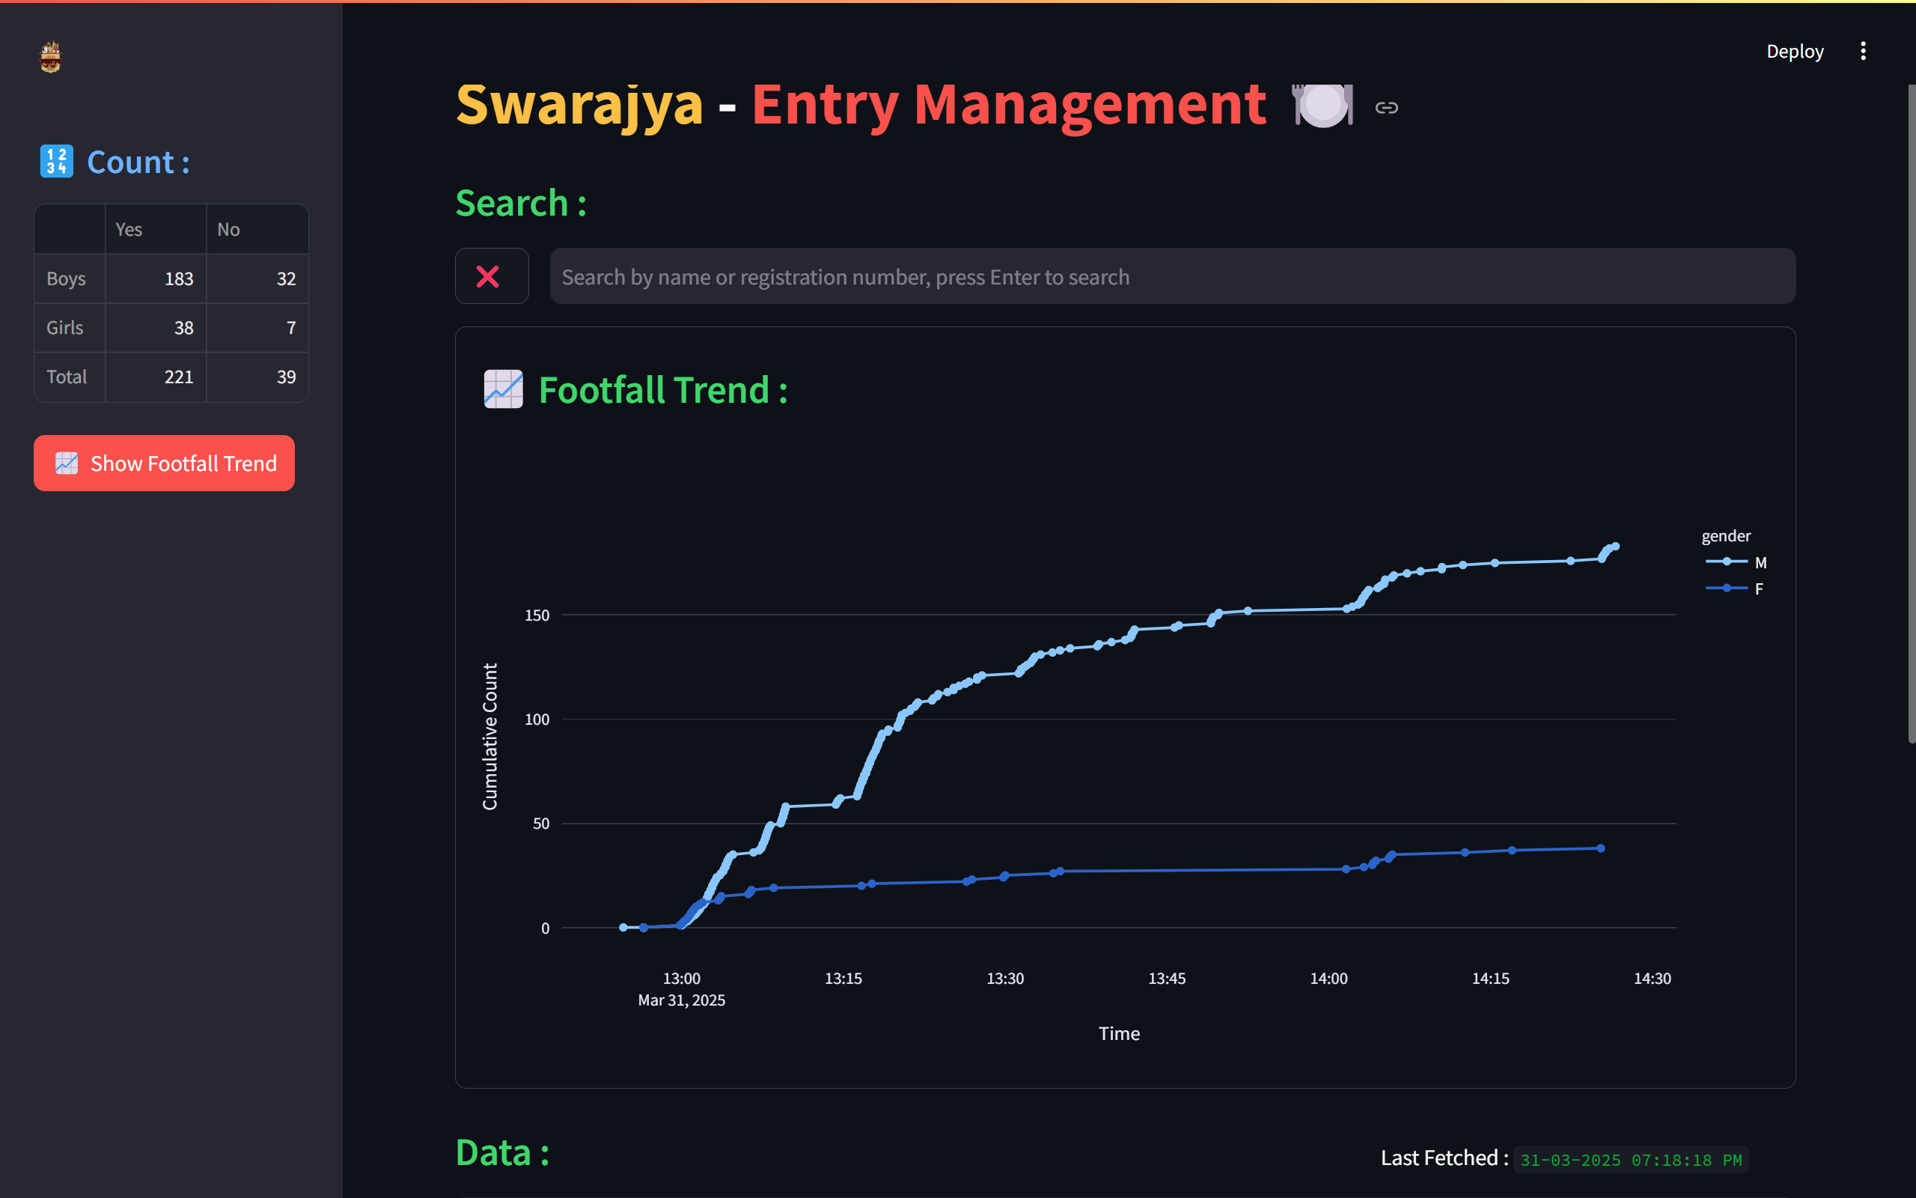The width and height of the screenshot is (1916, 1198).
Task: Click the numbers icon beside Count
Action: pyautogui.click(x=56, y=162)
